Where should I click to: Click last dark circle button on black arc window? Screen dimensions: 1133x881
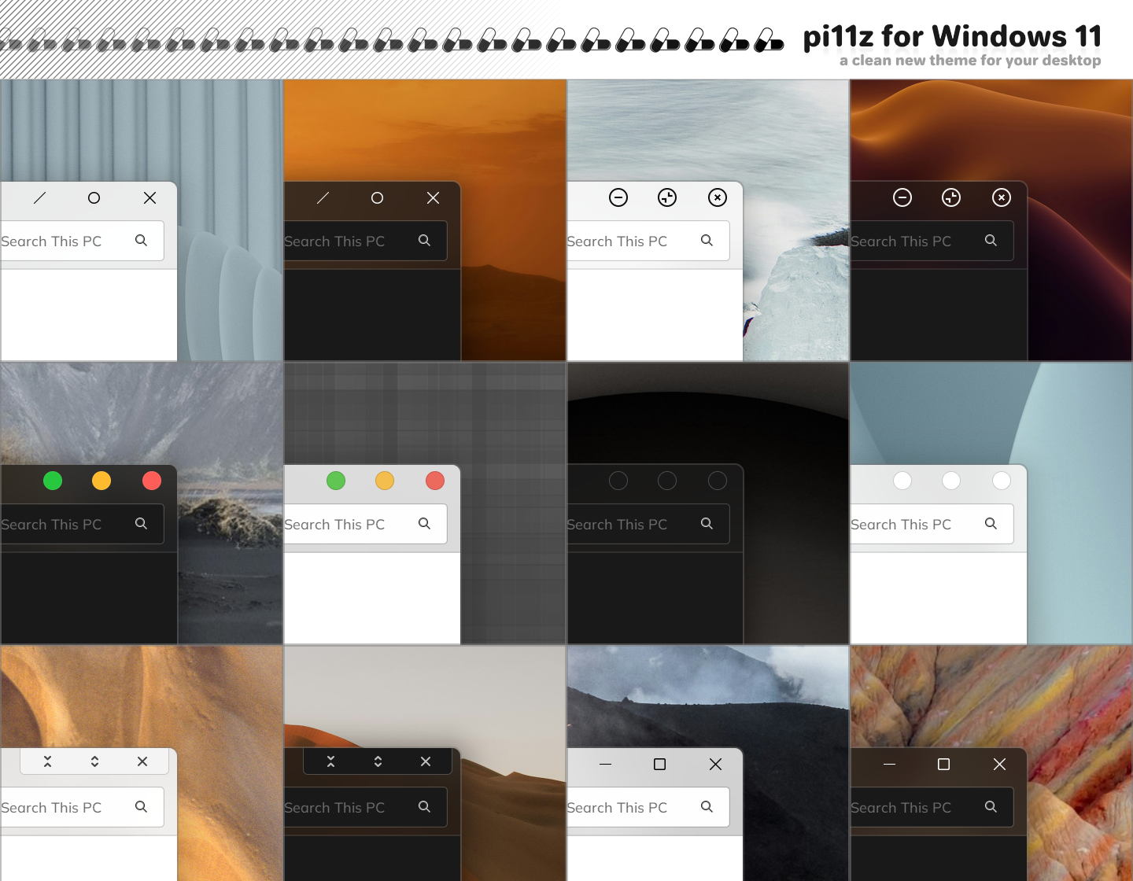pos(718,481)
